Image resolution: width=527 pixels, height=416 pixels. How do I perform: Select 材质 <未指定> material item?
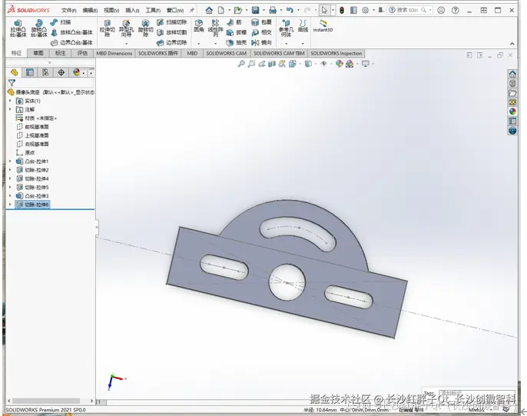click(36, 118)
